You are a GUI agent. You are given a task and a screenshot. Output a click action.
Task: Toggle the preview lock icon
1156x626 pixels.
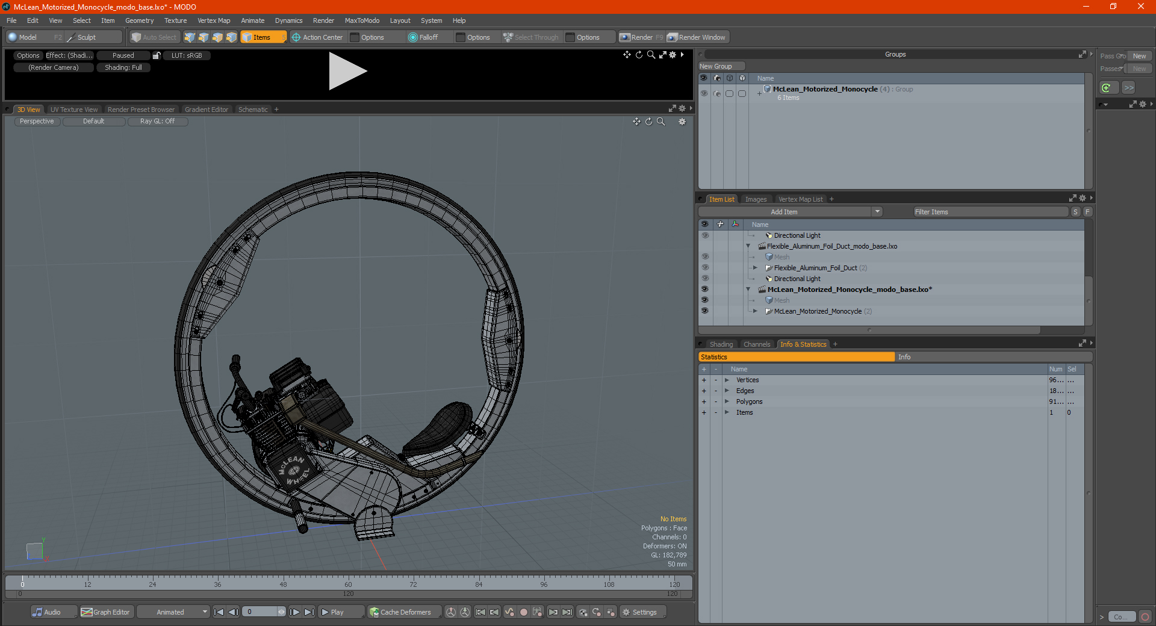click(x=157, y=55)
